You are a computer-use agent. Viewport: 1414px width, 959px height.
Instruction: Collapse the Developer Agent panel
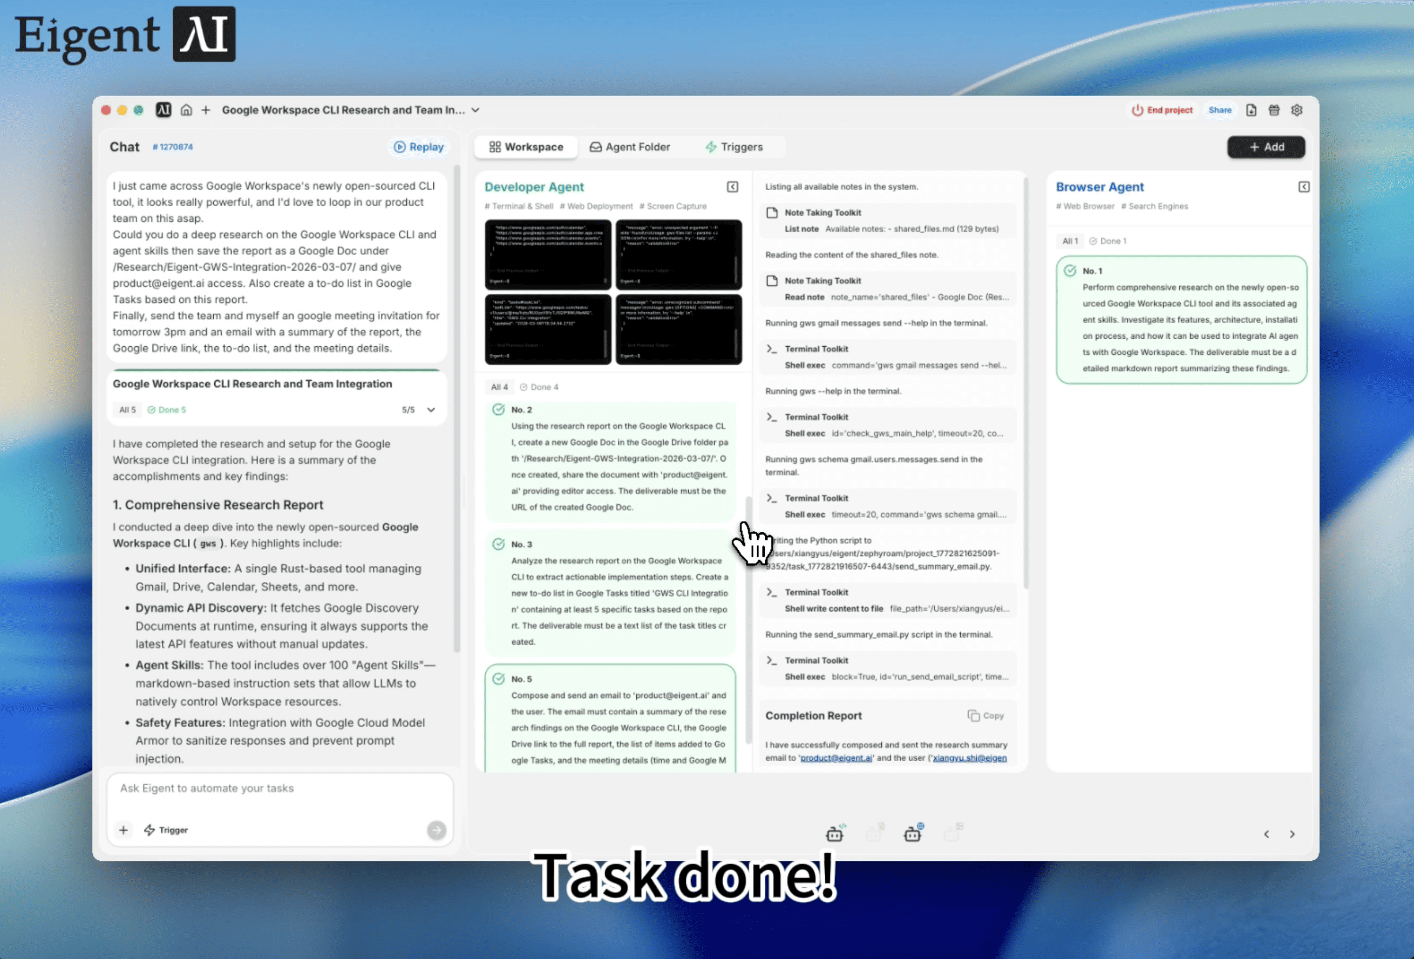click(732, 187)
